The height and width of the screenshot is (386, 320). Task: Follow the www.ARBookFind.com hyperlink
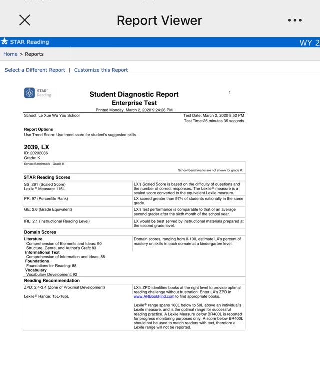tap(154, 296)
